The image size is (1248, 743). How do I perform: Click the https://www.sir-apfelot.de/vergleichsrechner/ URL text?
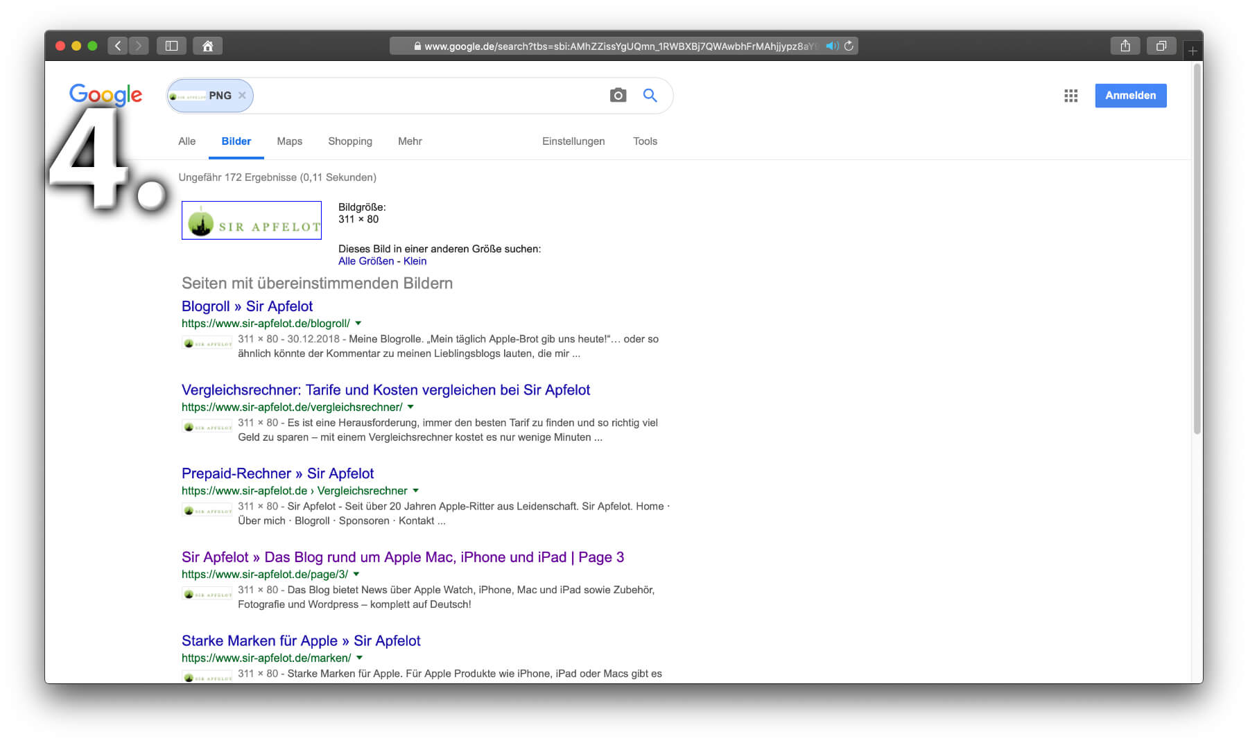point(292,407)
